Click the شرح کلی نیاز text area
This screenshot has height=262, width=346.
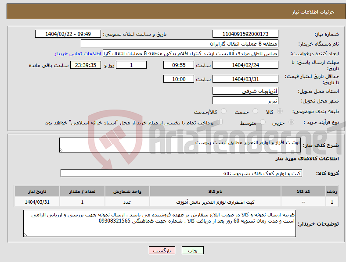[180, 145]
